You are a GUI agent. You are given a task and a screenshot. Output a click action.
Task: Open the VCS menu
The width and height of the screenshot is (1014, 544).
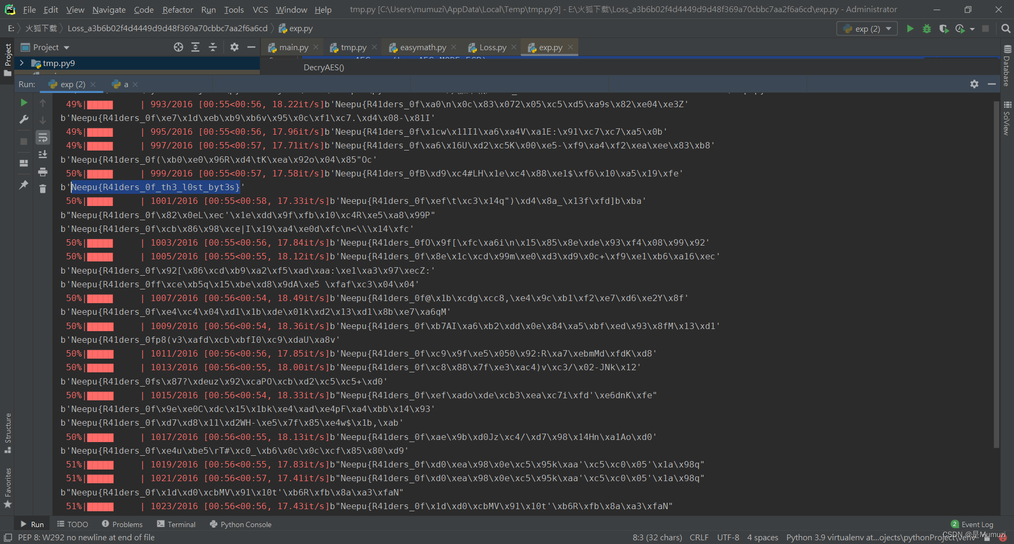pos(260,10)
